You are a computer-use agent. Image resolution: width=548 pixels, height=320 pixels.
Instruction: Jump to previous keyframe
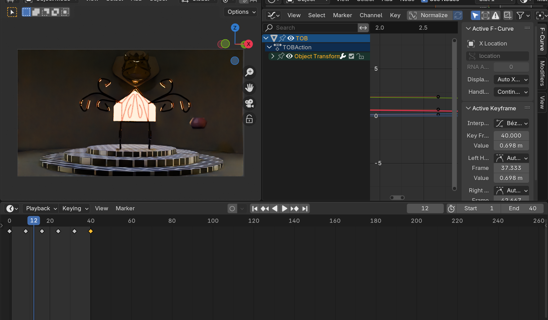tap(265, 208)
